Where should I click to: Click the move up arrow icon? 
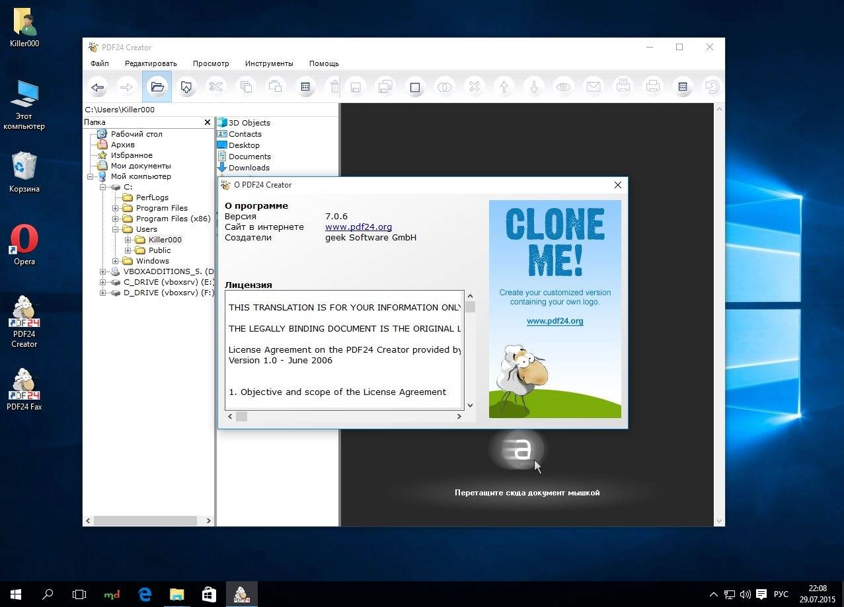[x=504, y=87]
